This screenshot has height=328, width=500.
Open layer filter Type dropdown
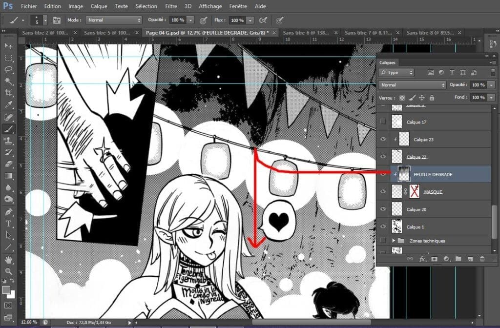[396, 73]
